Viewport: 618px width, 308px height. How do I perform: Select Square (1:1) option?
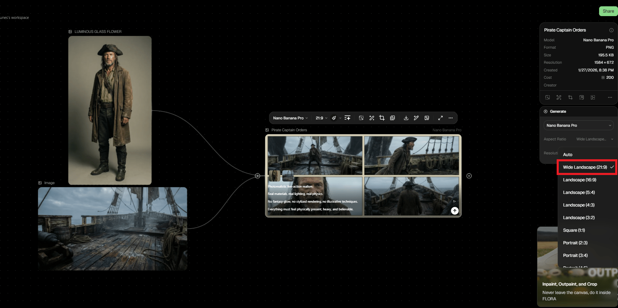click(588, 230)
